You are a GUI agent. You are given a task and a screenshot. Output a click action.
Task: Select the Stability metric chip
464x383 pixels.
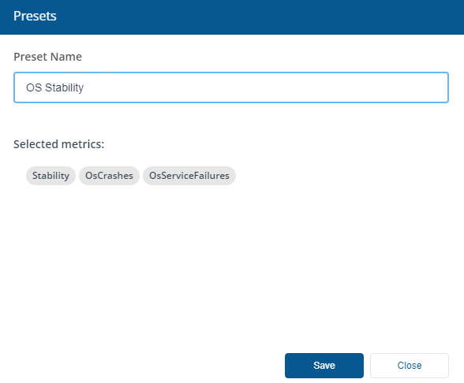(51, 176)
